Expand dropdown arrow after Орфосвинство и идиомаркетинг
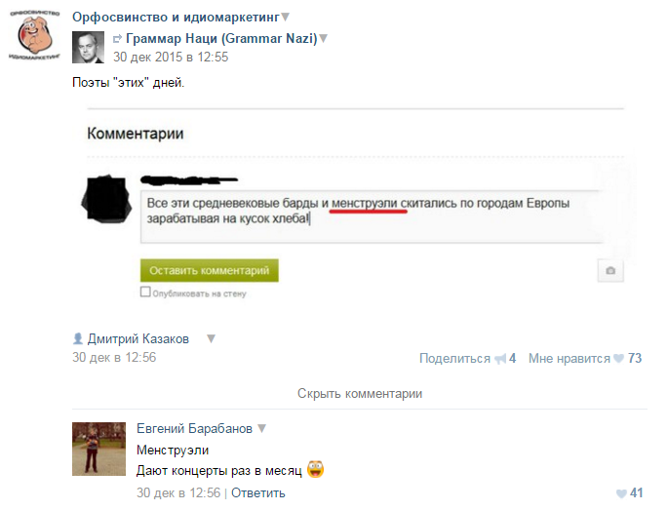The image size is (668, 510). click(x=286, y=17)
